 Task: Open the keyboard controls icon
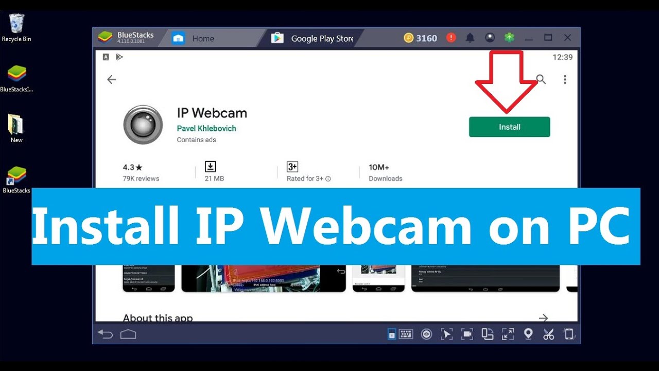click(406, 334)
